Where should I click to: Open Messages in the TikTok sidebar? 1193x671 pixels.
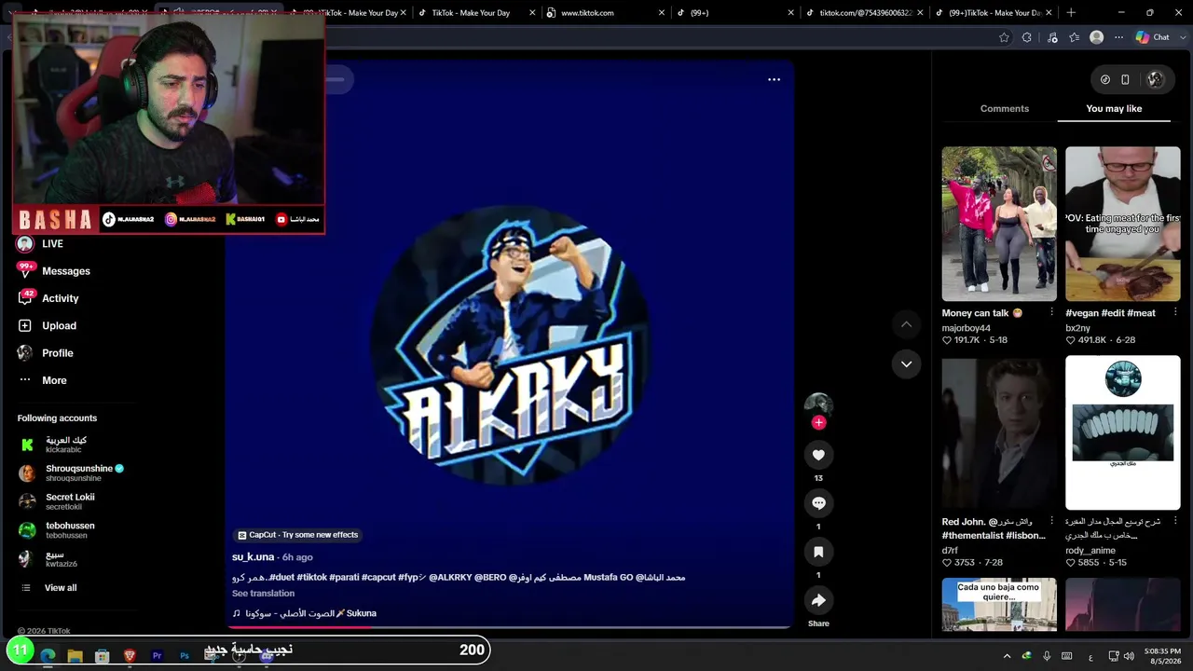pos(54,271)
